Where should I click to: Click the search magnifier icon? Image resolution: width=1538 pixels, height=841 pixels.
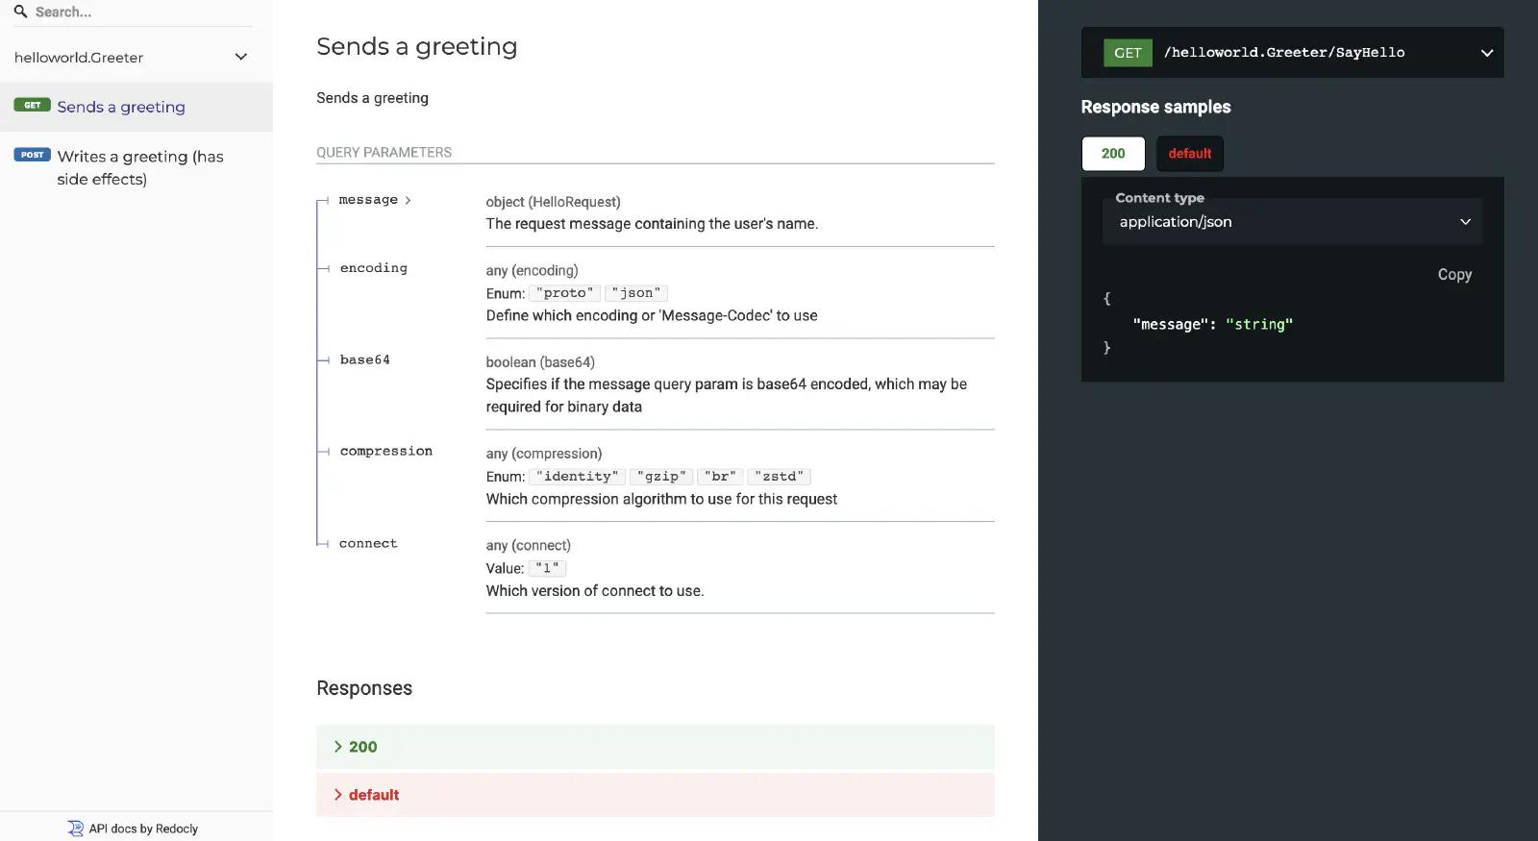pos(20,12)
